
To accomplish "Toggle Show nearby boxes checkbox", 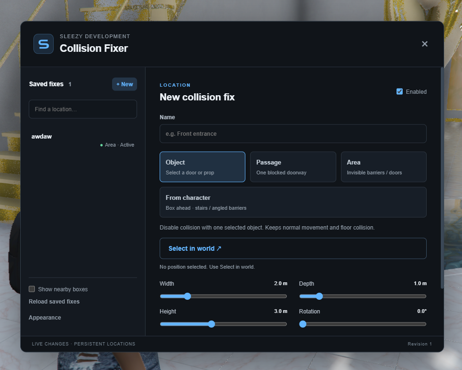I will (x=32, y=289).
